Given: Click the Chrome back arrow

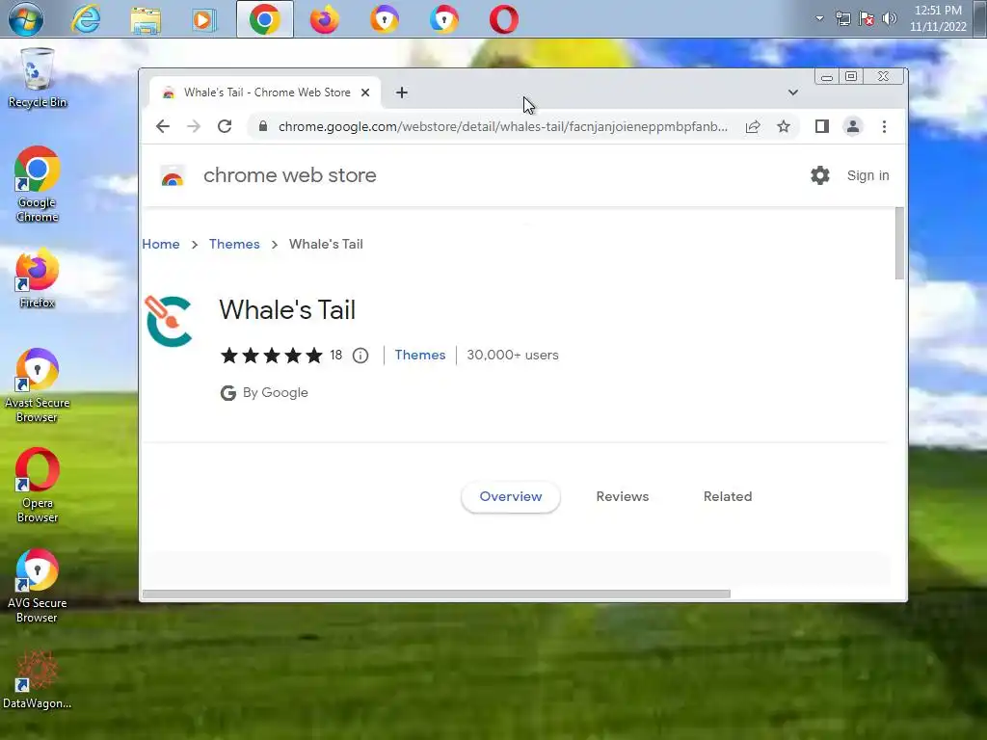Looking at the screenshot, I should click(x=162, y=126).
